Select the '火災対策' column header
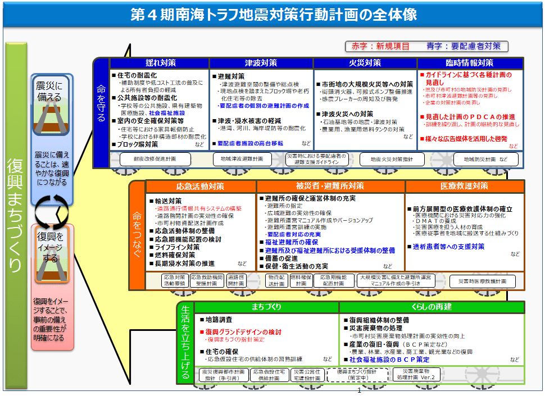This screenshot has width=545, height=400. (x=365, y=63)
